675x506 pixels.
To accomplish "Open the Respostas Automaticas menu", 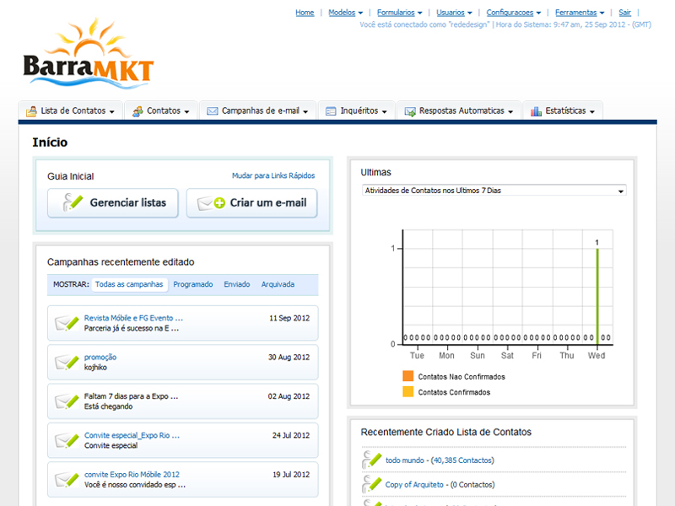I will tap(459, 111).
